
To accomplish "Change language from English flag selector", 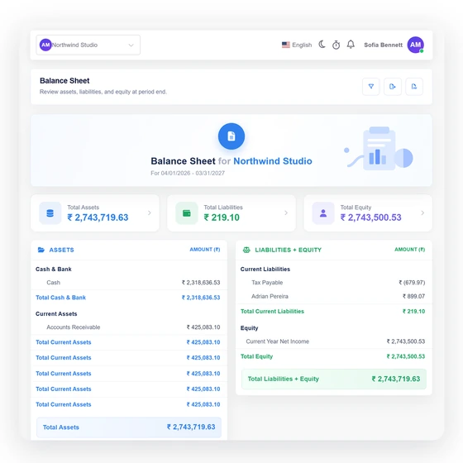I will (297, 45).
